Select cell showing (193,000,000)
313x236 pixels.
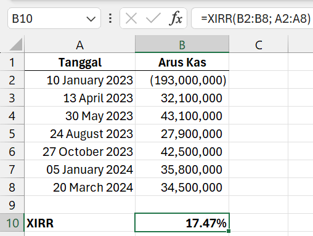coord(182,79)
